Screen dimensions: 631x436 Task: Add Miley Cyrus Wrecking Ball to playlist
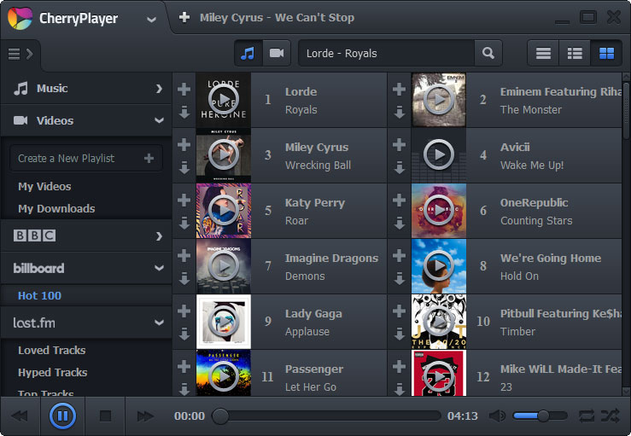184,144
